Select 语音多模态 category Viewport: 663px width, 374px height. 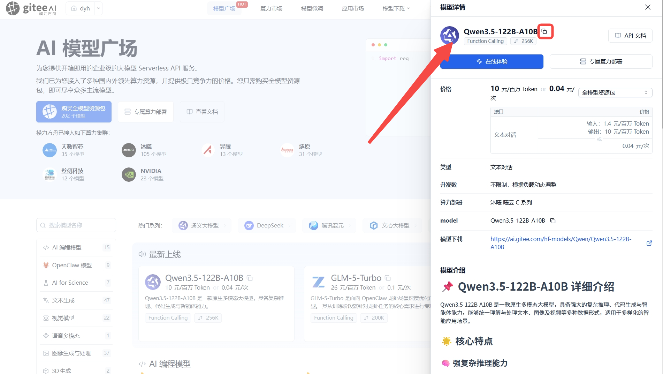pyautogui.click(x=76, y=336)
